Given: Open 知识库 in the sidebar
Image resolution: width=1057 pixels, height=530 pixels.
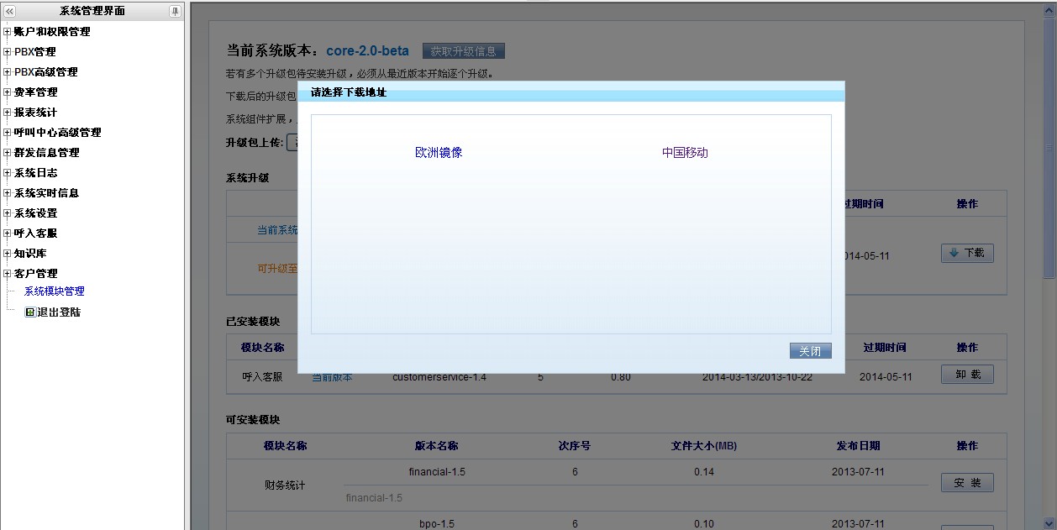Looking at the screenshot, I should [x=30, y=254].
